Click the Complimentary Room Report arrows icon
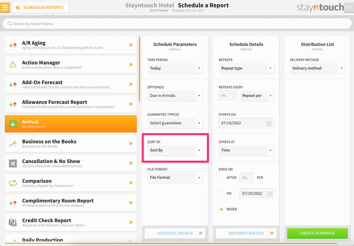This screenshot has height=246, width=354. [x=13, y=203]
